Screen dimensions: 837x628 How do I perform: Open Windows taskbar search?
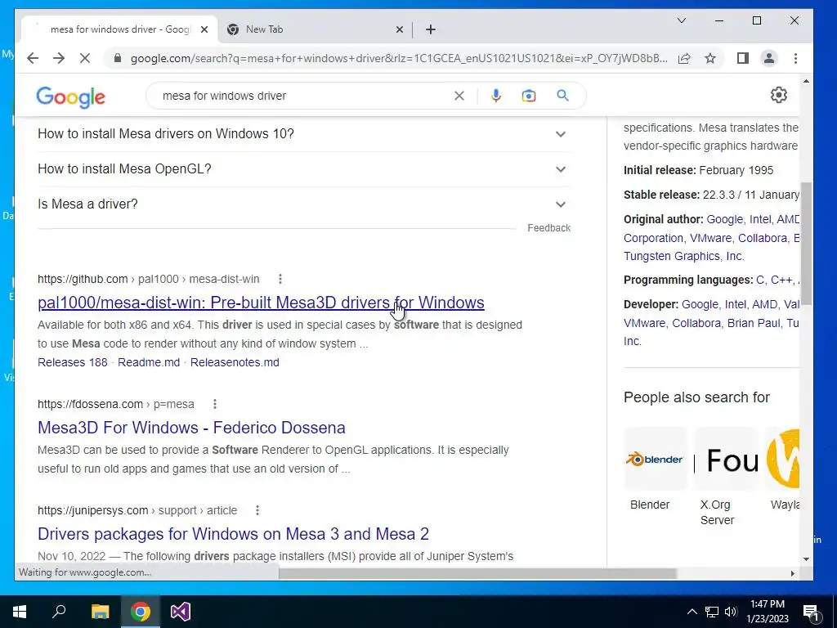pyautogui.click(x=59, y=612)
